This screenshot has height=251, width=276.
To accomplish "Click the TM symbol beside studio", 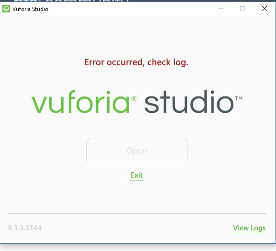I will click(239, 98).
